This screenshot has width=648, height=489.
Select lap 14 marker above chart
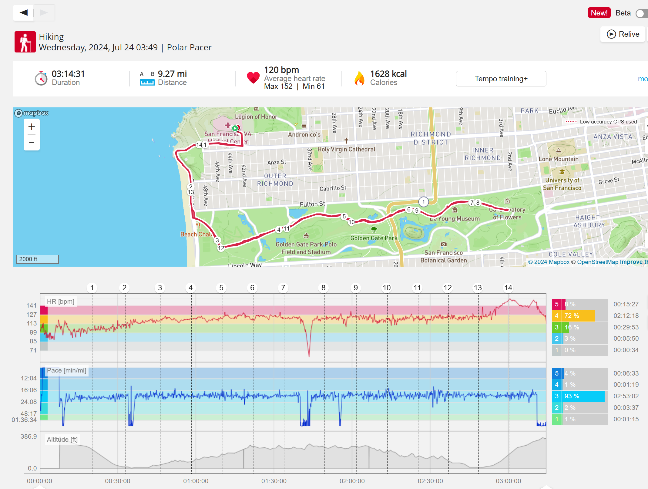508,288
